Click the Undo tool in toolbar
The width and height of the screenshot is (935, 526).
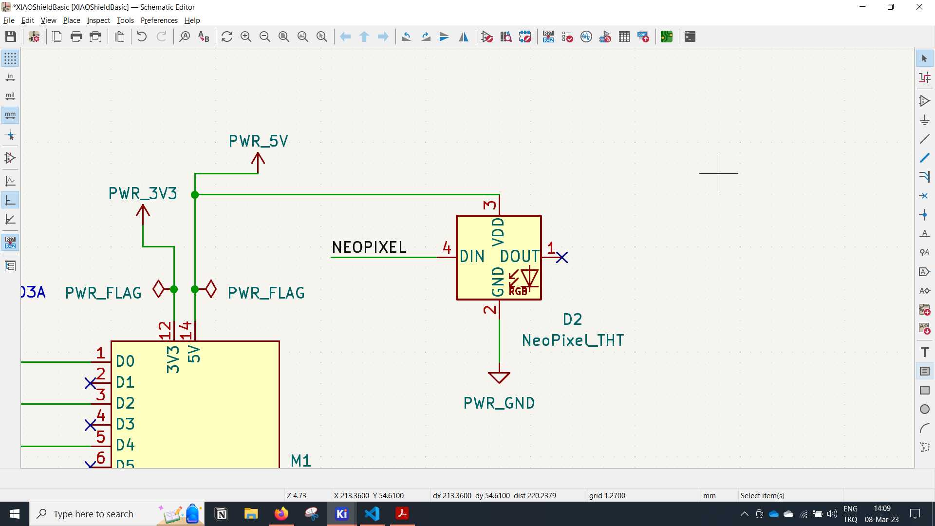[x=142, y=37]
